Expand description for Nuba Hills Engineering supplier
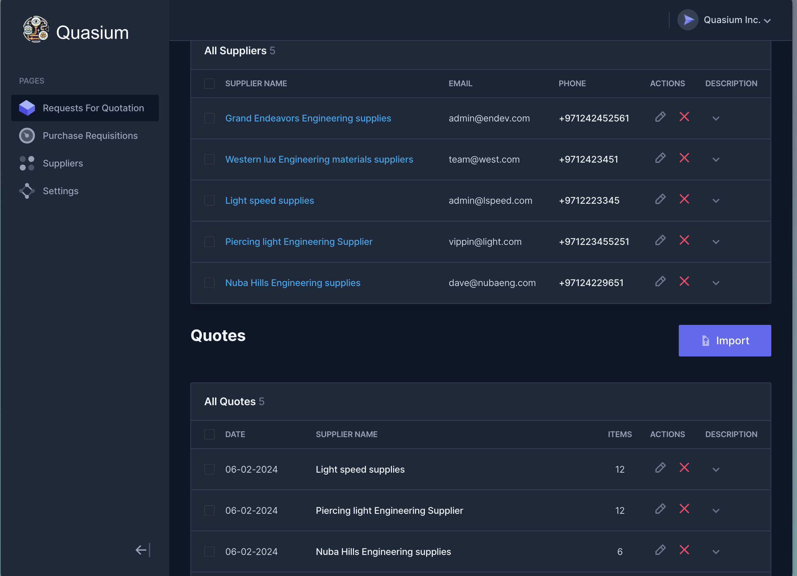This screenshot has height=576, width=797. pos(716,283)
